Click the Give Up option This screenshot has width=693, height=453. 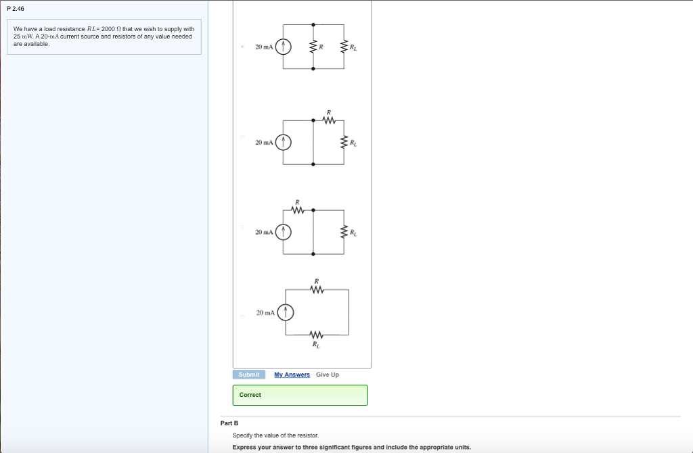(x=327, y=374)
